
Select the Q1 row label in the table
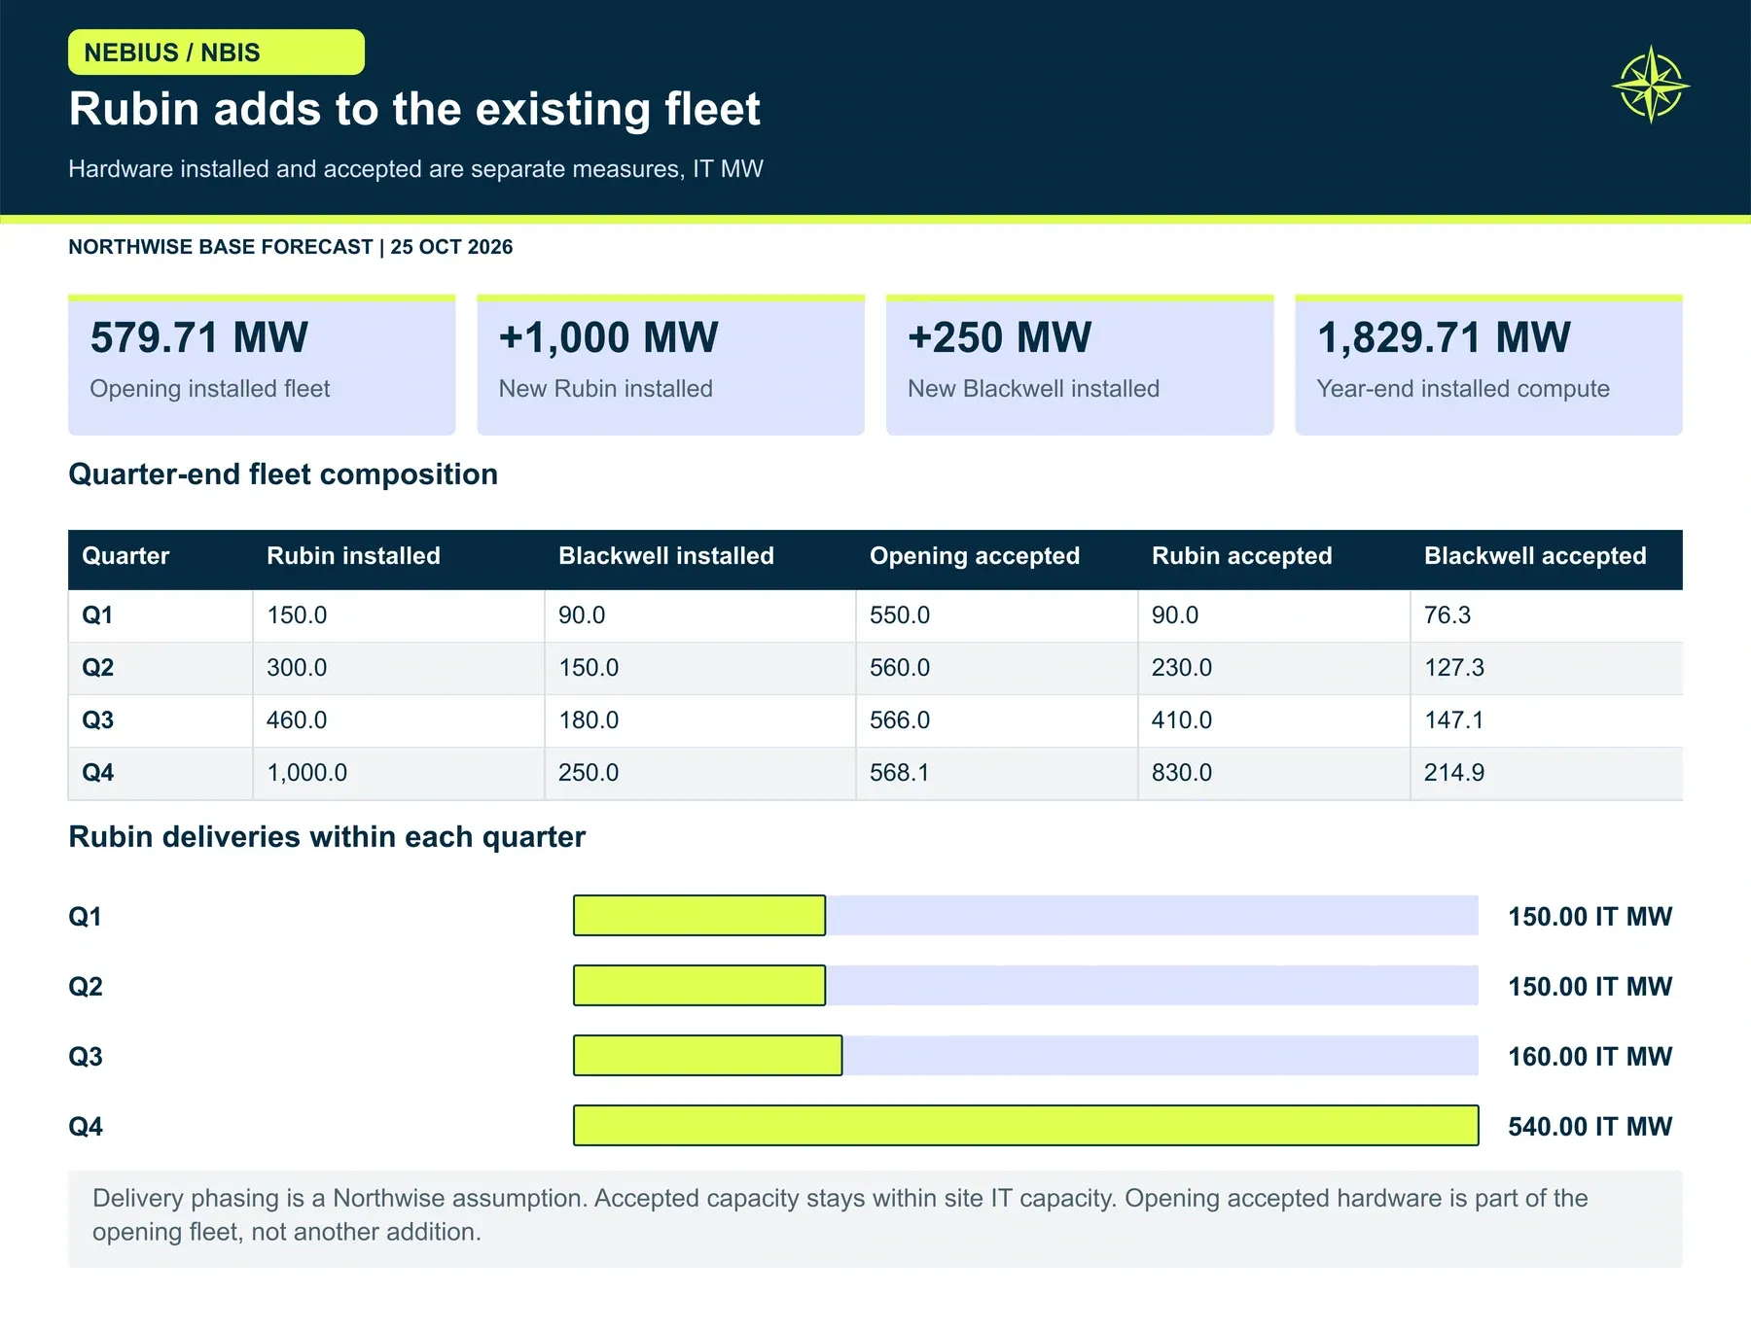pyautogui.click(x=97, y=615)
